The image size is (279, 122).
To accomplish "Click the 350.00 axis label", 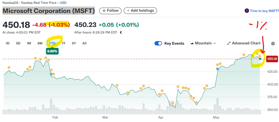I will tap(272, 110).
